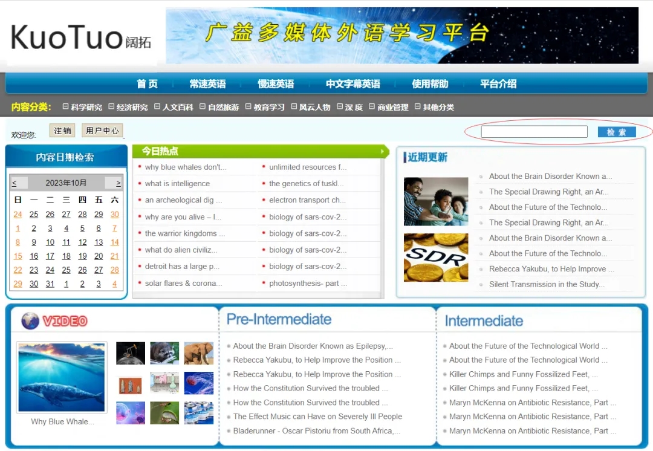Image resolution: width=653 pixels, height=451 pixels.
Task: Open the 慢速英语 navigation tab
Action: click(276, 84)
